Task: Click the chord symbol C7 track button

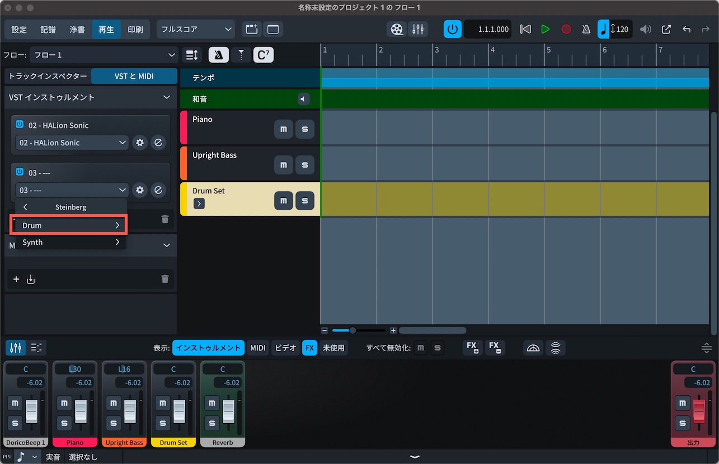Action: (264, 55)
